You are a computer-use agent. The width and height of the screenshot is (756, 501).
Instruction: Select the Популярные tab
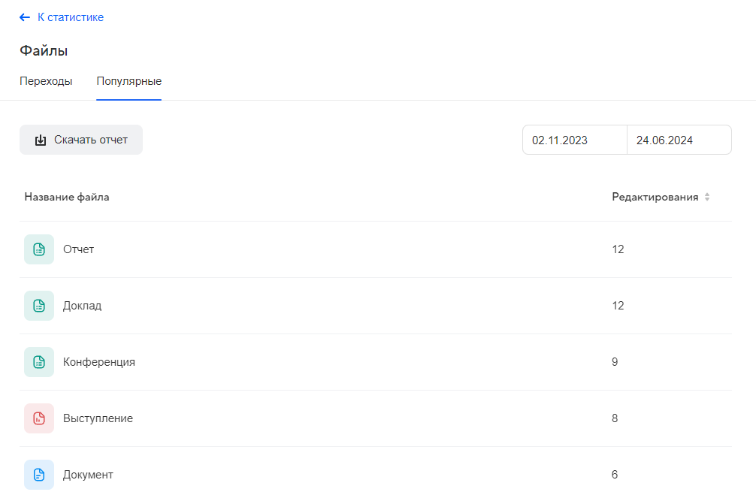point(129,81)
